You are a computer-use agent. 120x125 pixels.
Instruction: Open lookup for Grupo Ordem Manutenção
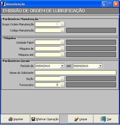pyautogui.click(x=62, y=24)
